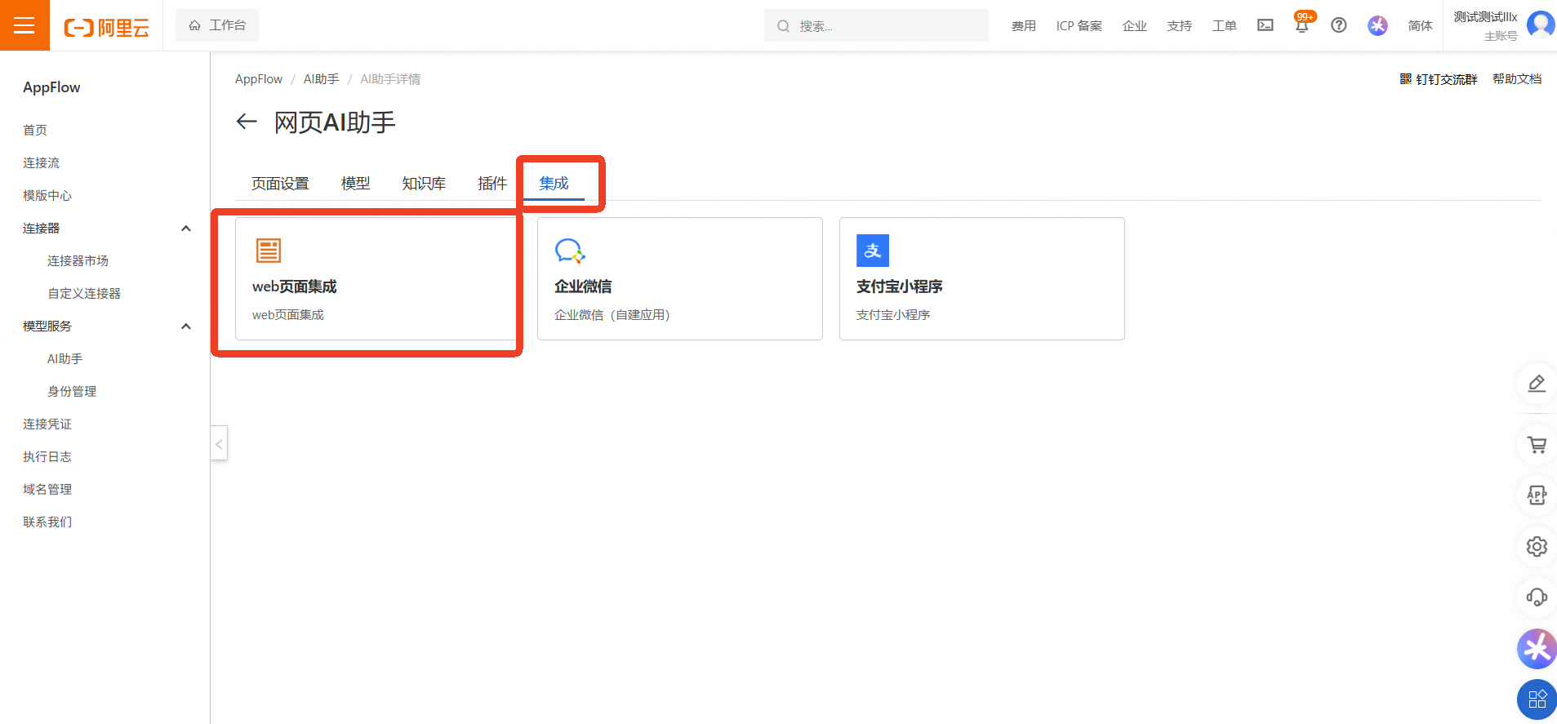Collapse the left sidebar panel
The image size is (1557, 724).
[x=219, y=443]
